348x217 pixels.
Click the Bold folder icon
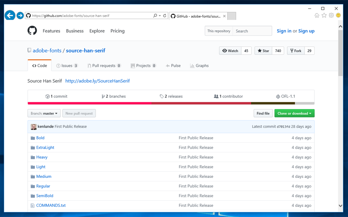[33, 138]
